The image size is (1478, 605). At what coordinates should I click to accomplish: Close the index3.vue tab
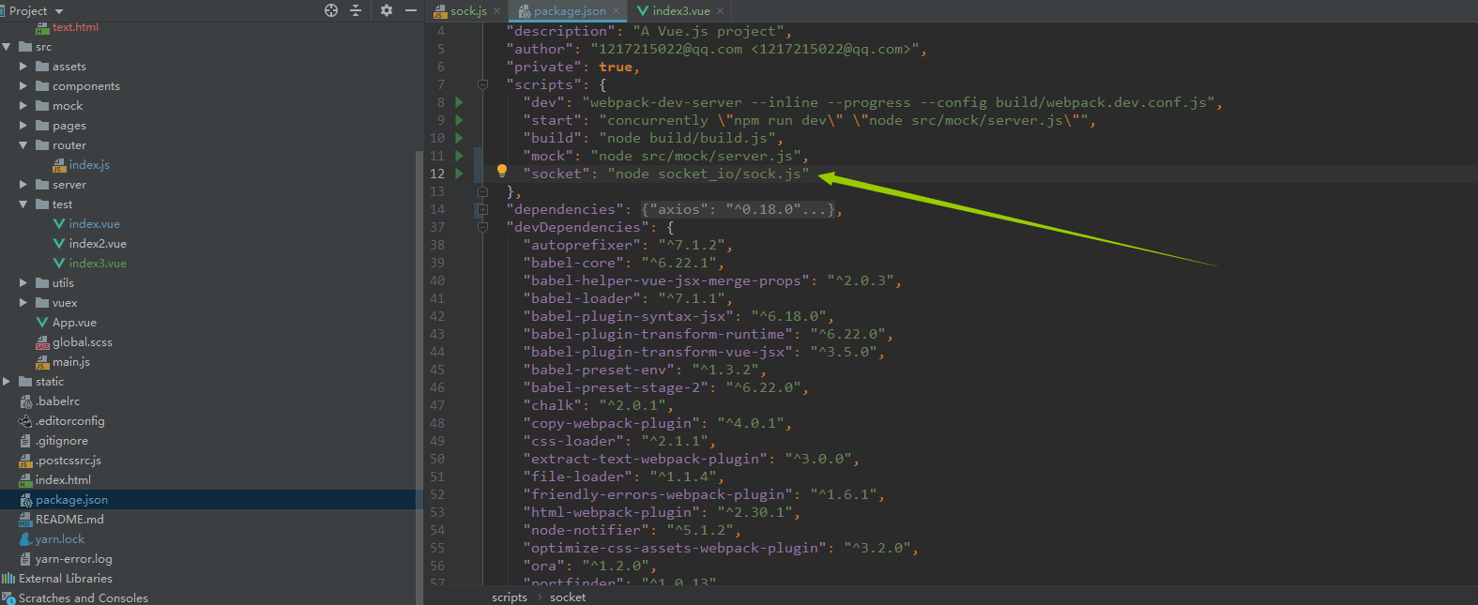pos(720,11)
